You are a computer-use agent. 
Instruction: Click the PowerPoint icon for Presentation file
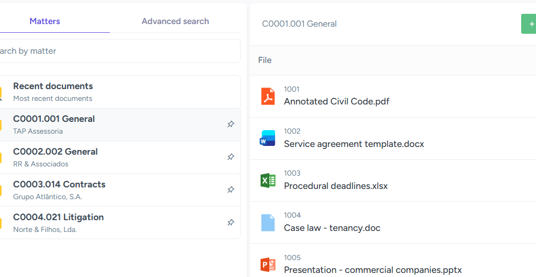[268, 265]
